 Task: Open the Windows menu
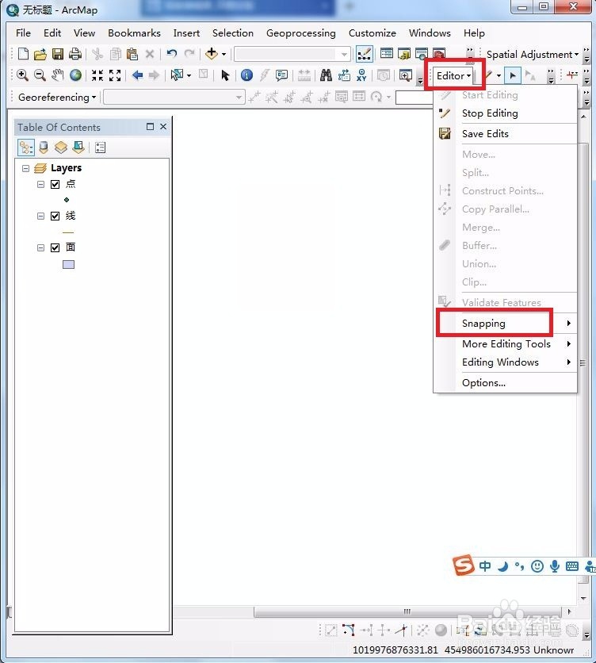click(430, 33)
